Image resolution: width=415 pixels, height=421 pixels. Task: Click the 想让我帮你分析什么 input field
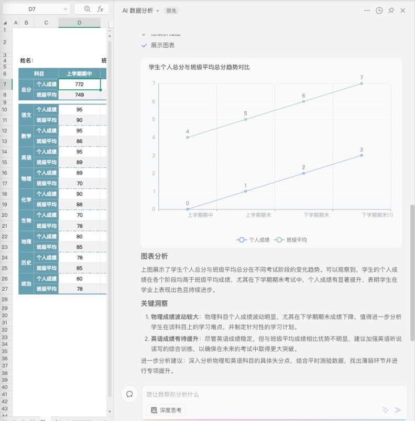(262, 394)
